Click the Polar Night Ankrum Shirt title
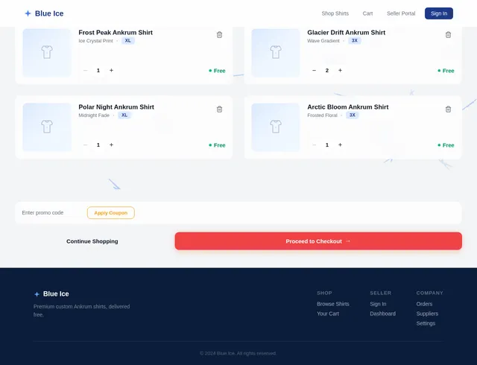The image size is (477, 365). click(116, 107)
